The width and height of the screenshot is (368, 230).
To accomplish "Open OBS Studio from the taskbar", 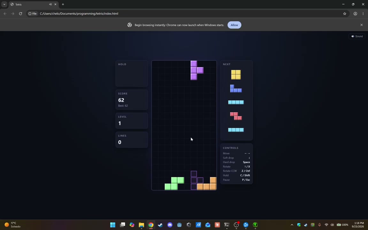I will 236,225.
